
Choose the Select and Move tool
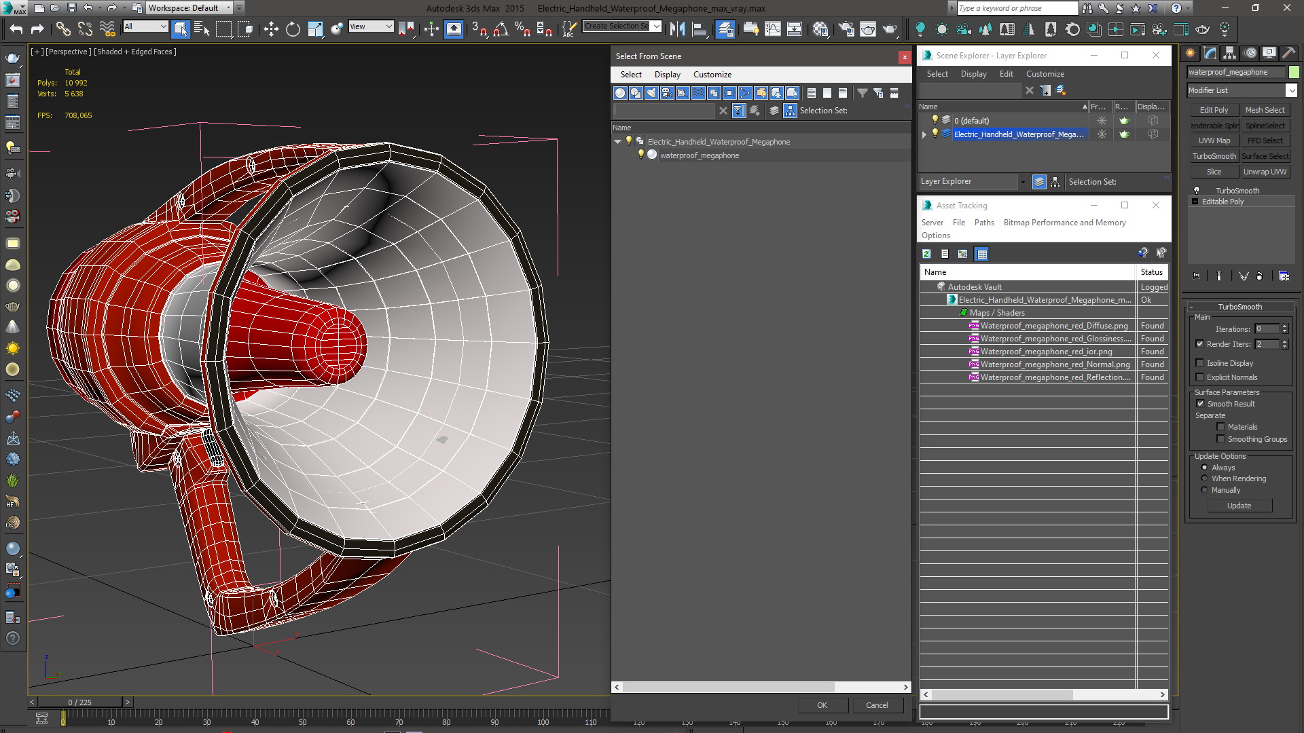tap(271, 29)
